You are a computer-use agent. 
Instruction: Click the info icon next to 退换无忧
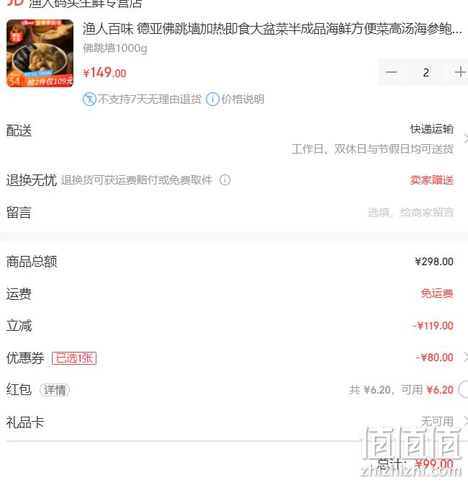[x=225, y=180]
